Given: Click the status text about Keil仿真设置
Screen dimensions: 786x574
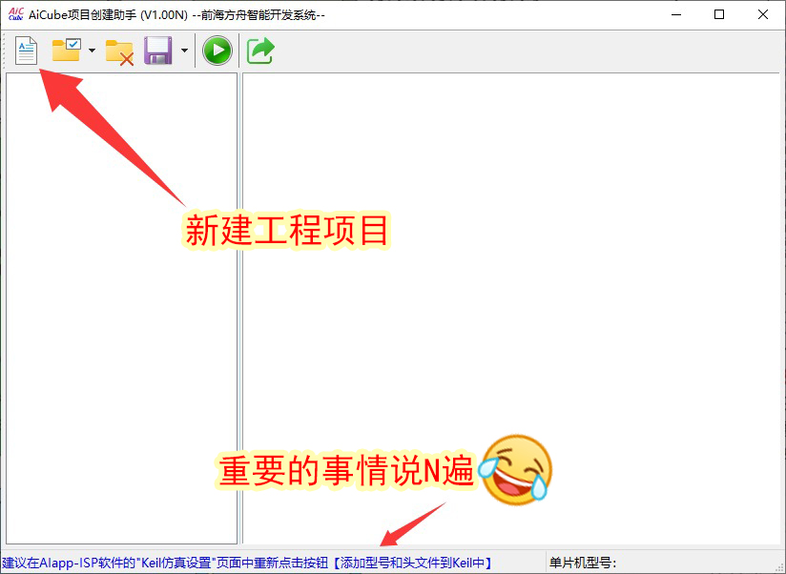Looking at the screenshot, I should 247,563.
